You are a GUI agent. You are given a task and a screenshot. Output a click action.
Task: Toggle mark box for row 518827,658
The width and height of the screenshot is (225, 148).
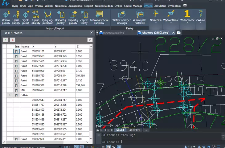click(x=16, y=66)
